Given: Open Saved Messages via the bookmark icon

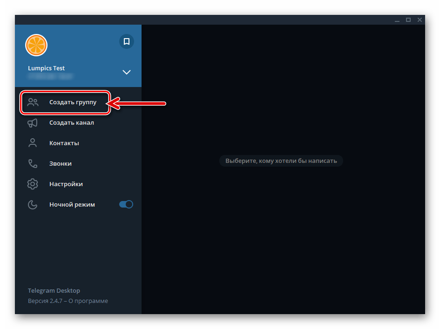Looking at the screenshot, I should point(126,41).
